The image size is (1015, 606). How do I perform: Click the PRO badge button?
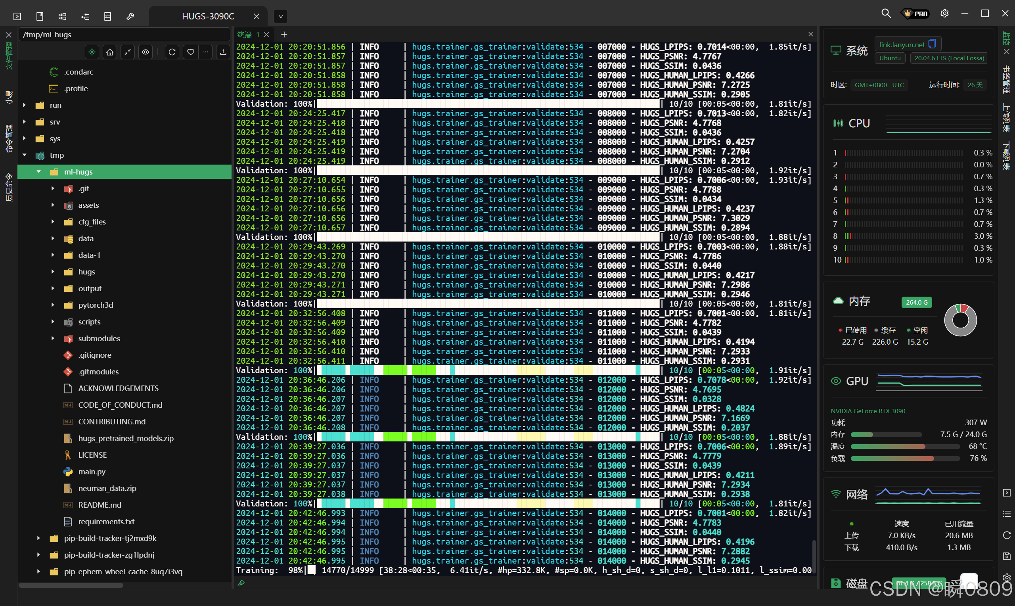click(x=915, y=13)
